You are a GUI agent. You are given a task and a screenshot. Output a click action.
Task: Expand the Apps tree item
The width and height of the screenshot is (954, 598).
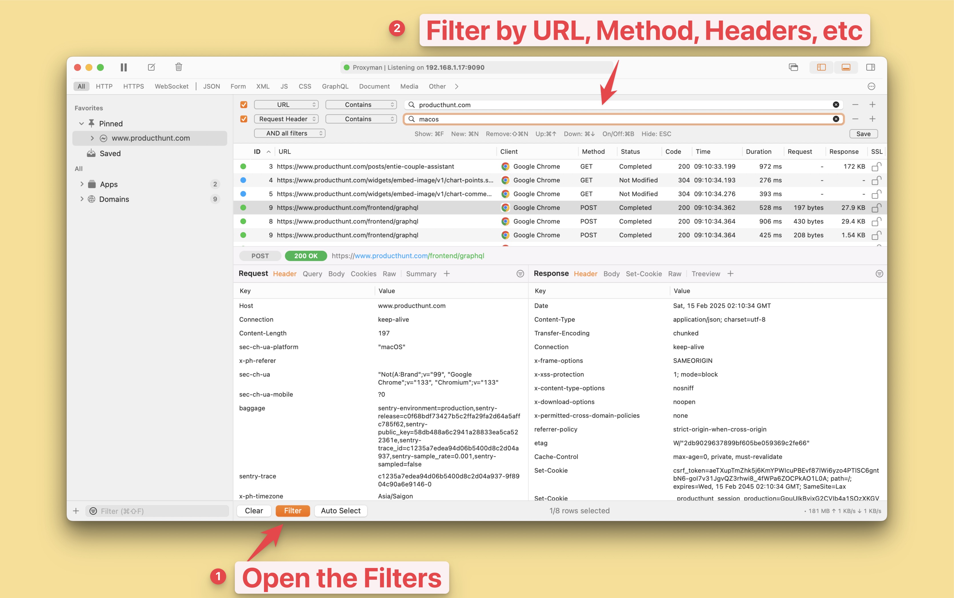tap(82, 184)
